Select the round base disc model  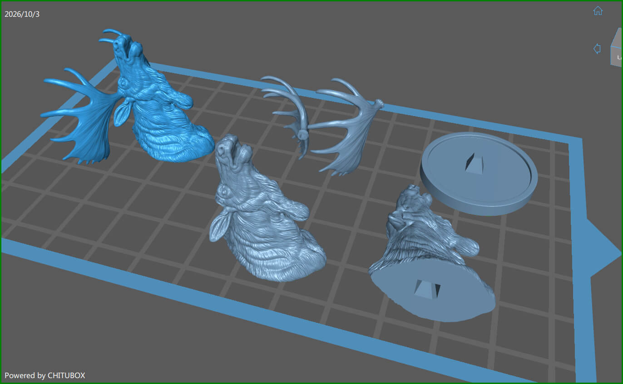(479, 174)
